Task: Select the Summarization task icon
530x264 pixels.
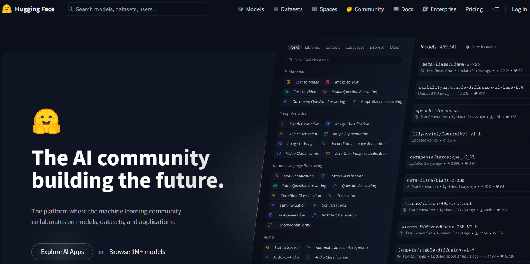Action: click(x=273, y=205)
